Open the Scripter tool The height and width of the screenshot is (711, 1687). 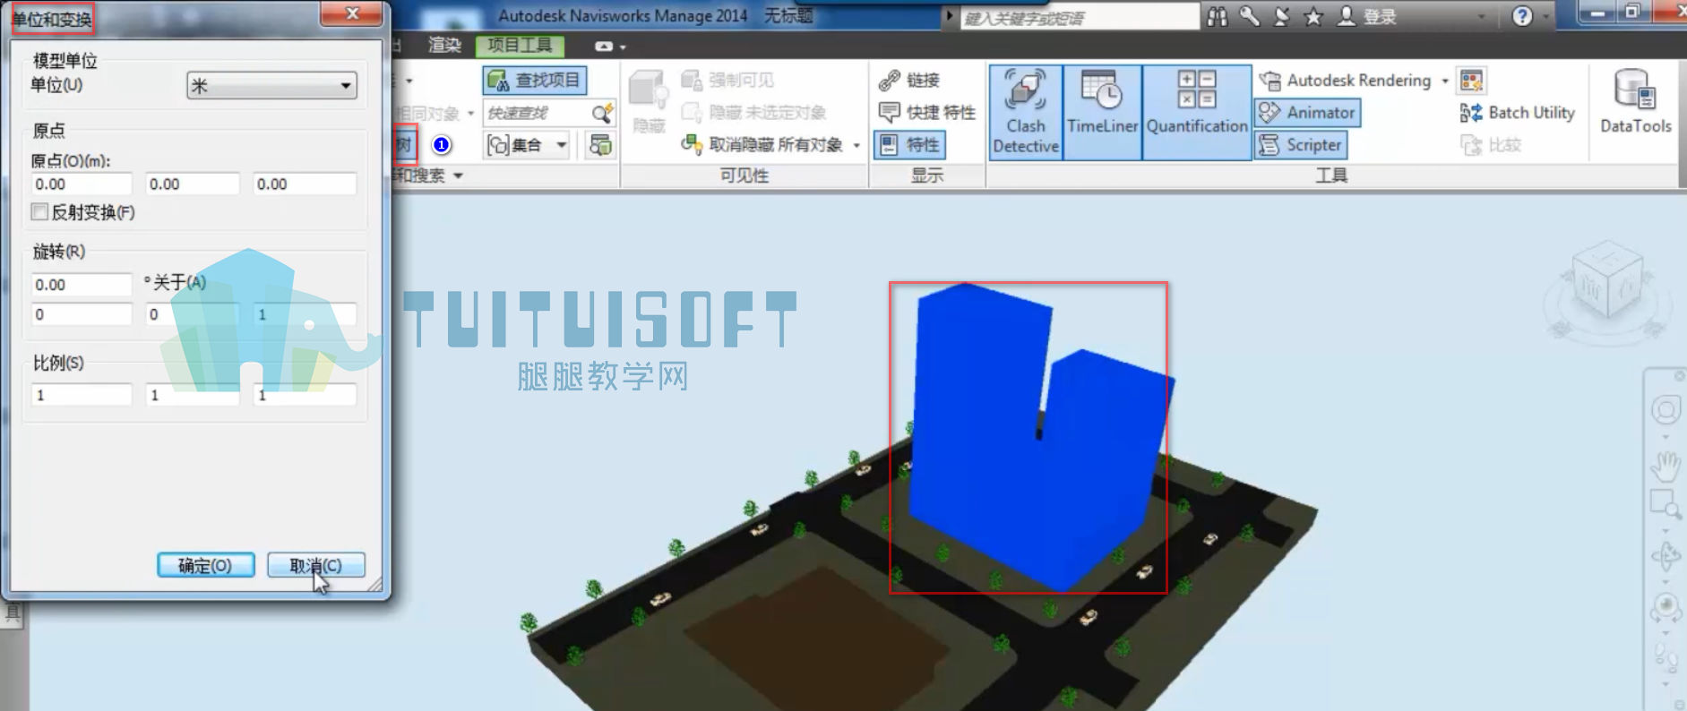click(x=1301, y=145)
